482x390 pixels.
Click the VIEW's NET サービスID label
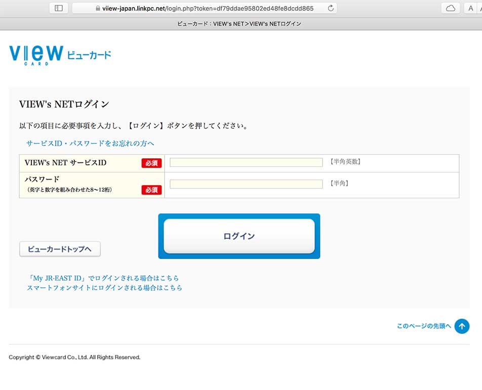65,163
